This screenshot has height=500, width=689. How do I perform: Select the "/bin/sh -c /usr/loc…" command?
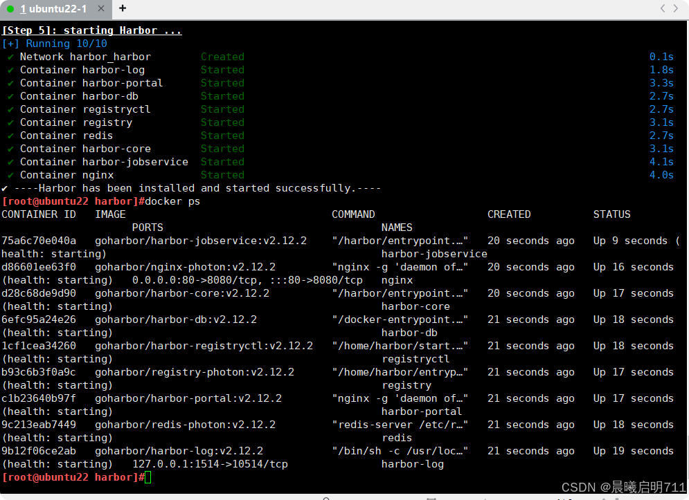[x=400, y=452]
